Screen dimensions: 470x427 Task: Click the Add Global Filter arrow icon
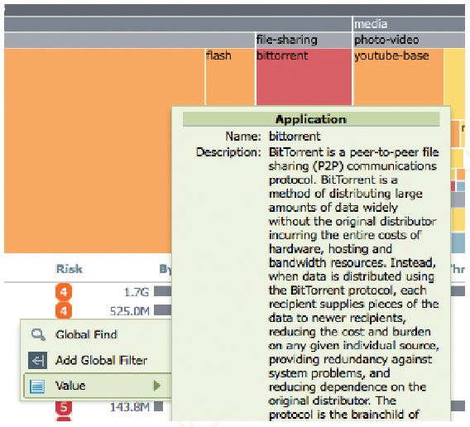(37, 360)
